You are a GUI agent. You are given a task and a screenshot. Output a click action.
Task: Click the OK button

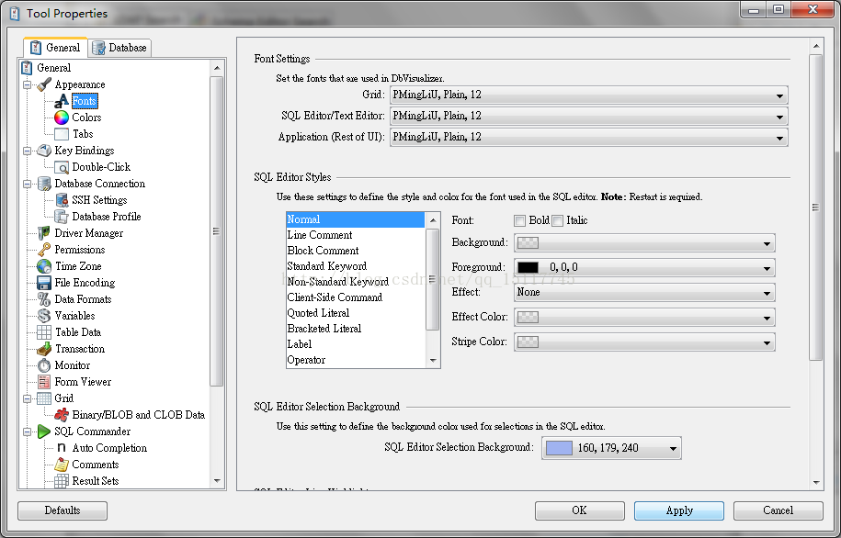pyautogui.click(x=579, y=510)
